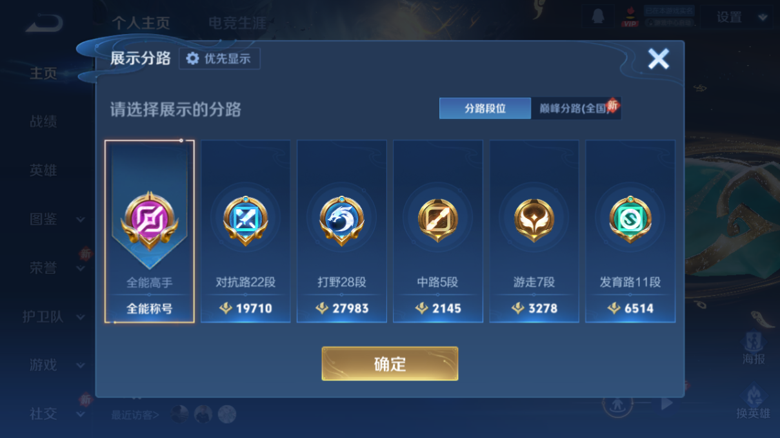Screen dimensions: 780x438
Task: Expand the 游戏 sidebar chevron
Action: coord(81,365)
